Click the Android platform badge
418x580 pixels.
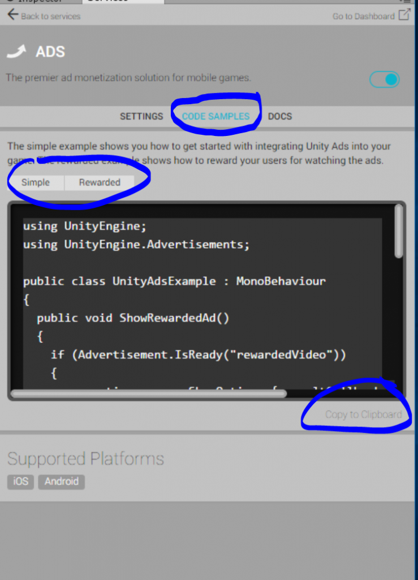(x=62, y=481)
